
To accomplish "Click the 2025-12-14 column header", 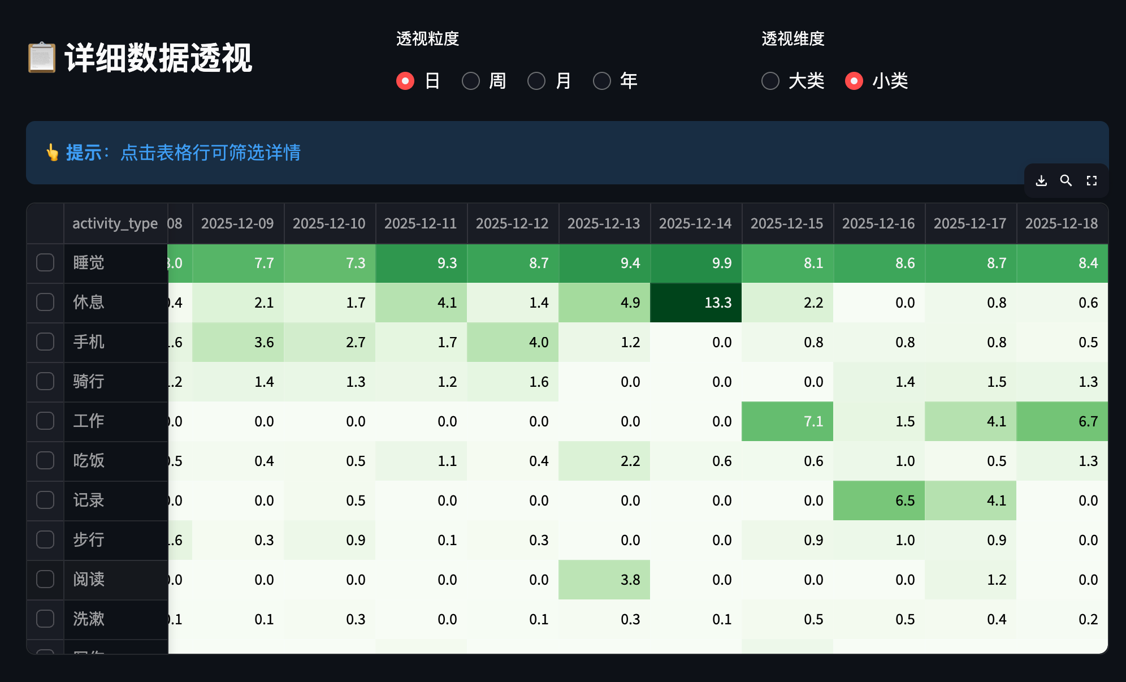I will coord(695,223).
